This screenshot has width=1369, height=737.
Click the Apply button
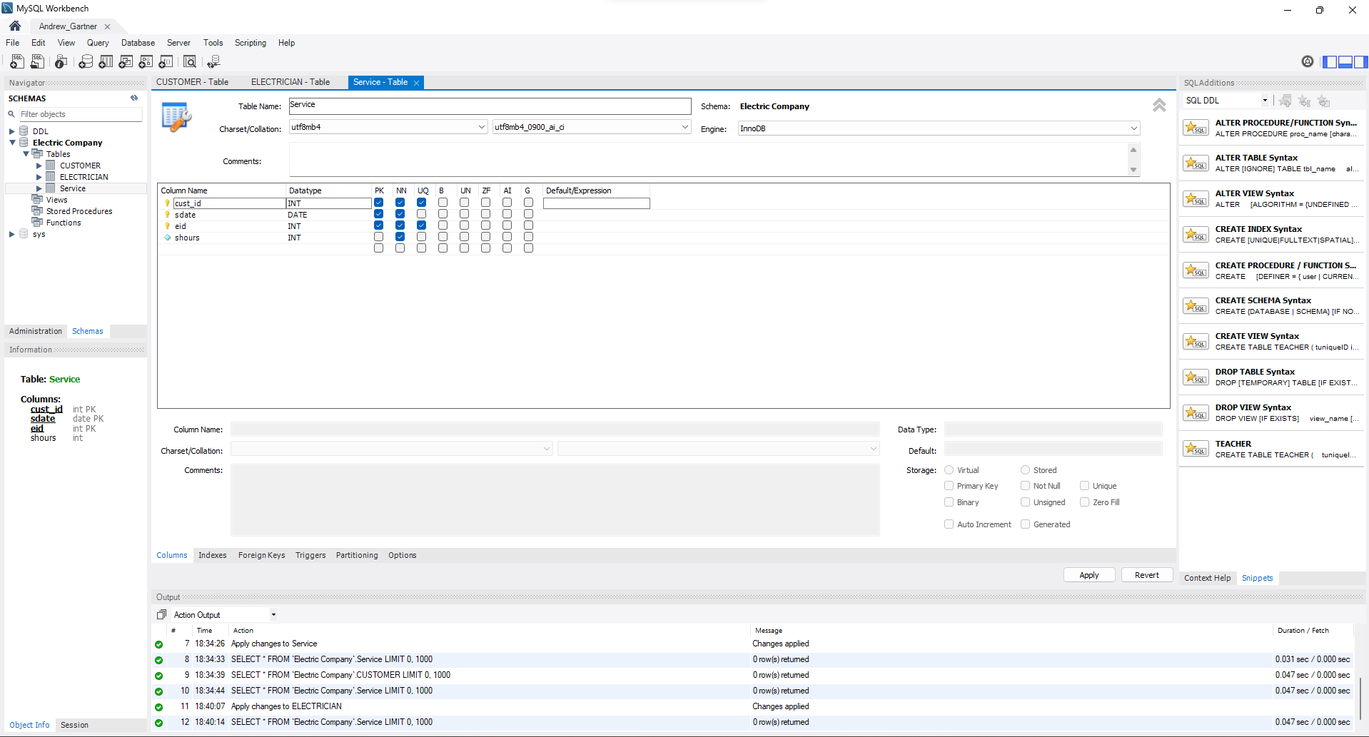[1089, 575]
